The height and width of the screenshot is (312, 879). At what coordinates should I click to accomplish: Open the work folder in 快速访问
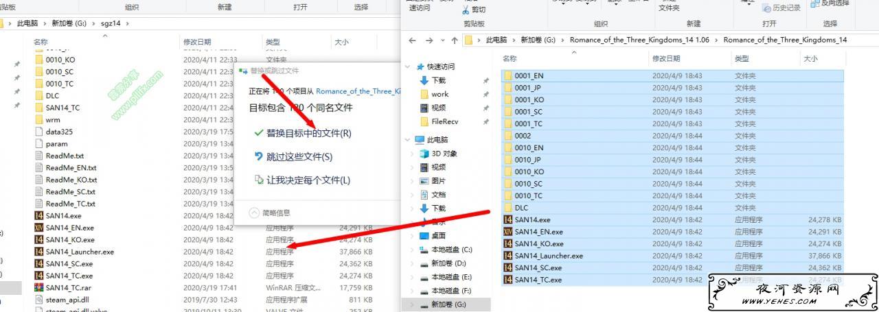coord(439,94)
